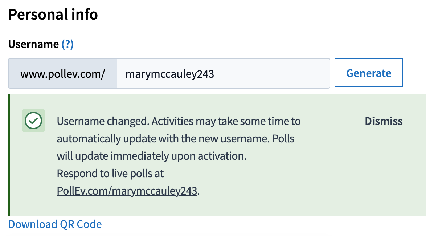
Task: Click the period after the PollEv link
Action: (x=199, y=192)
